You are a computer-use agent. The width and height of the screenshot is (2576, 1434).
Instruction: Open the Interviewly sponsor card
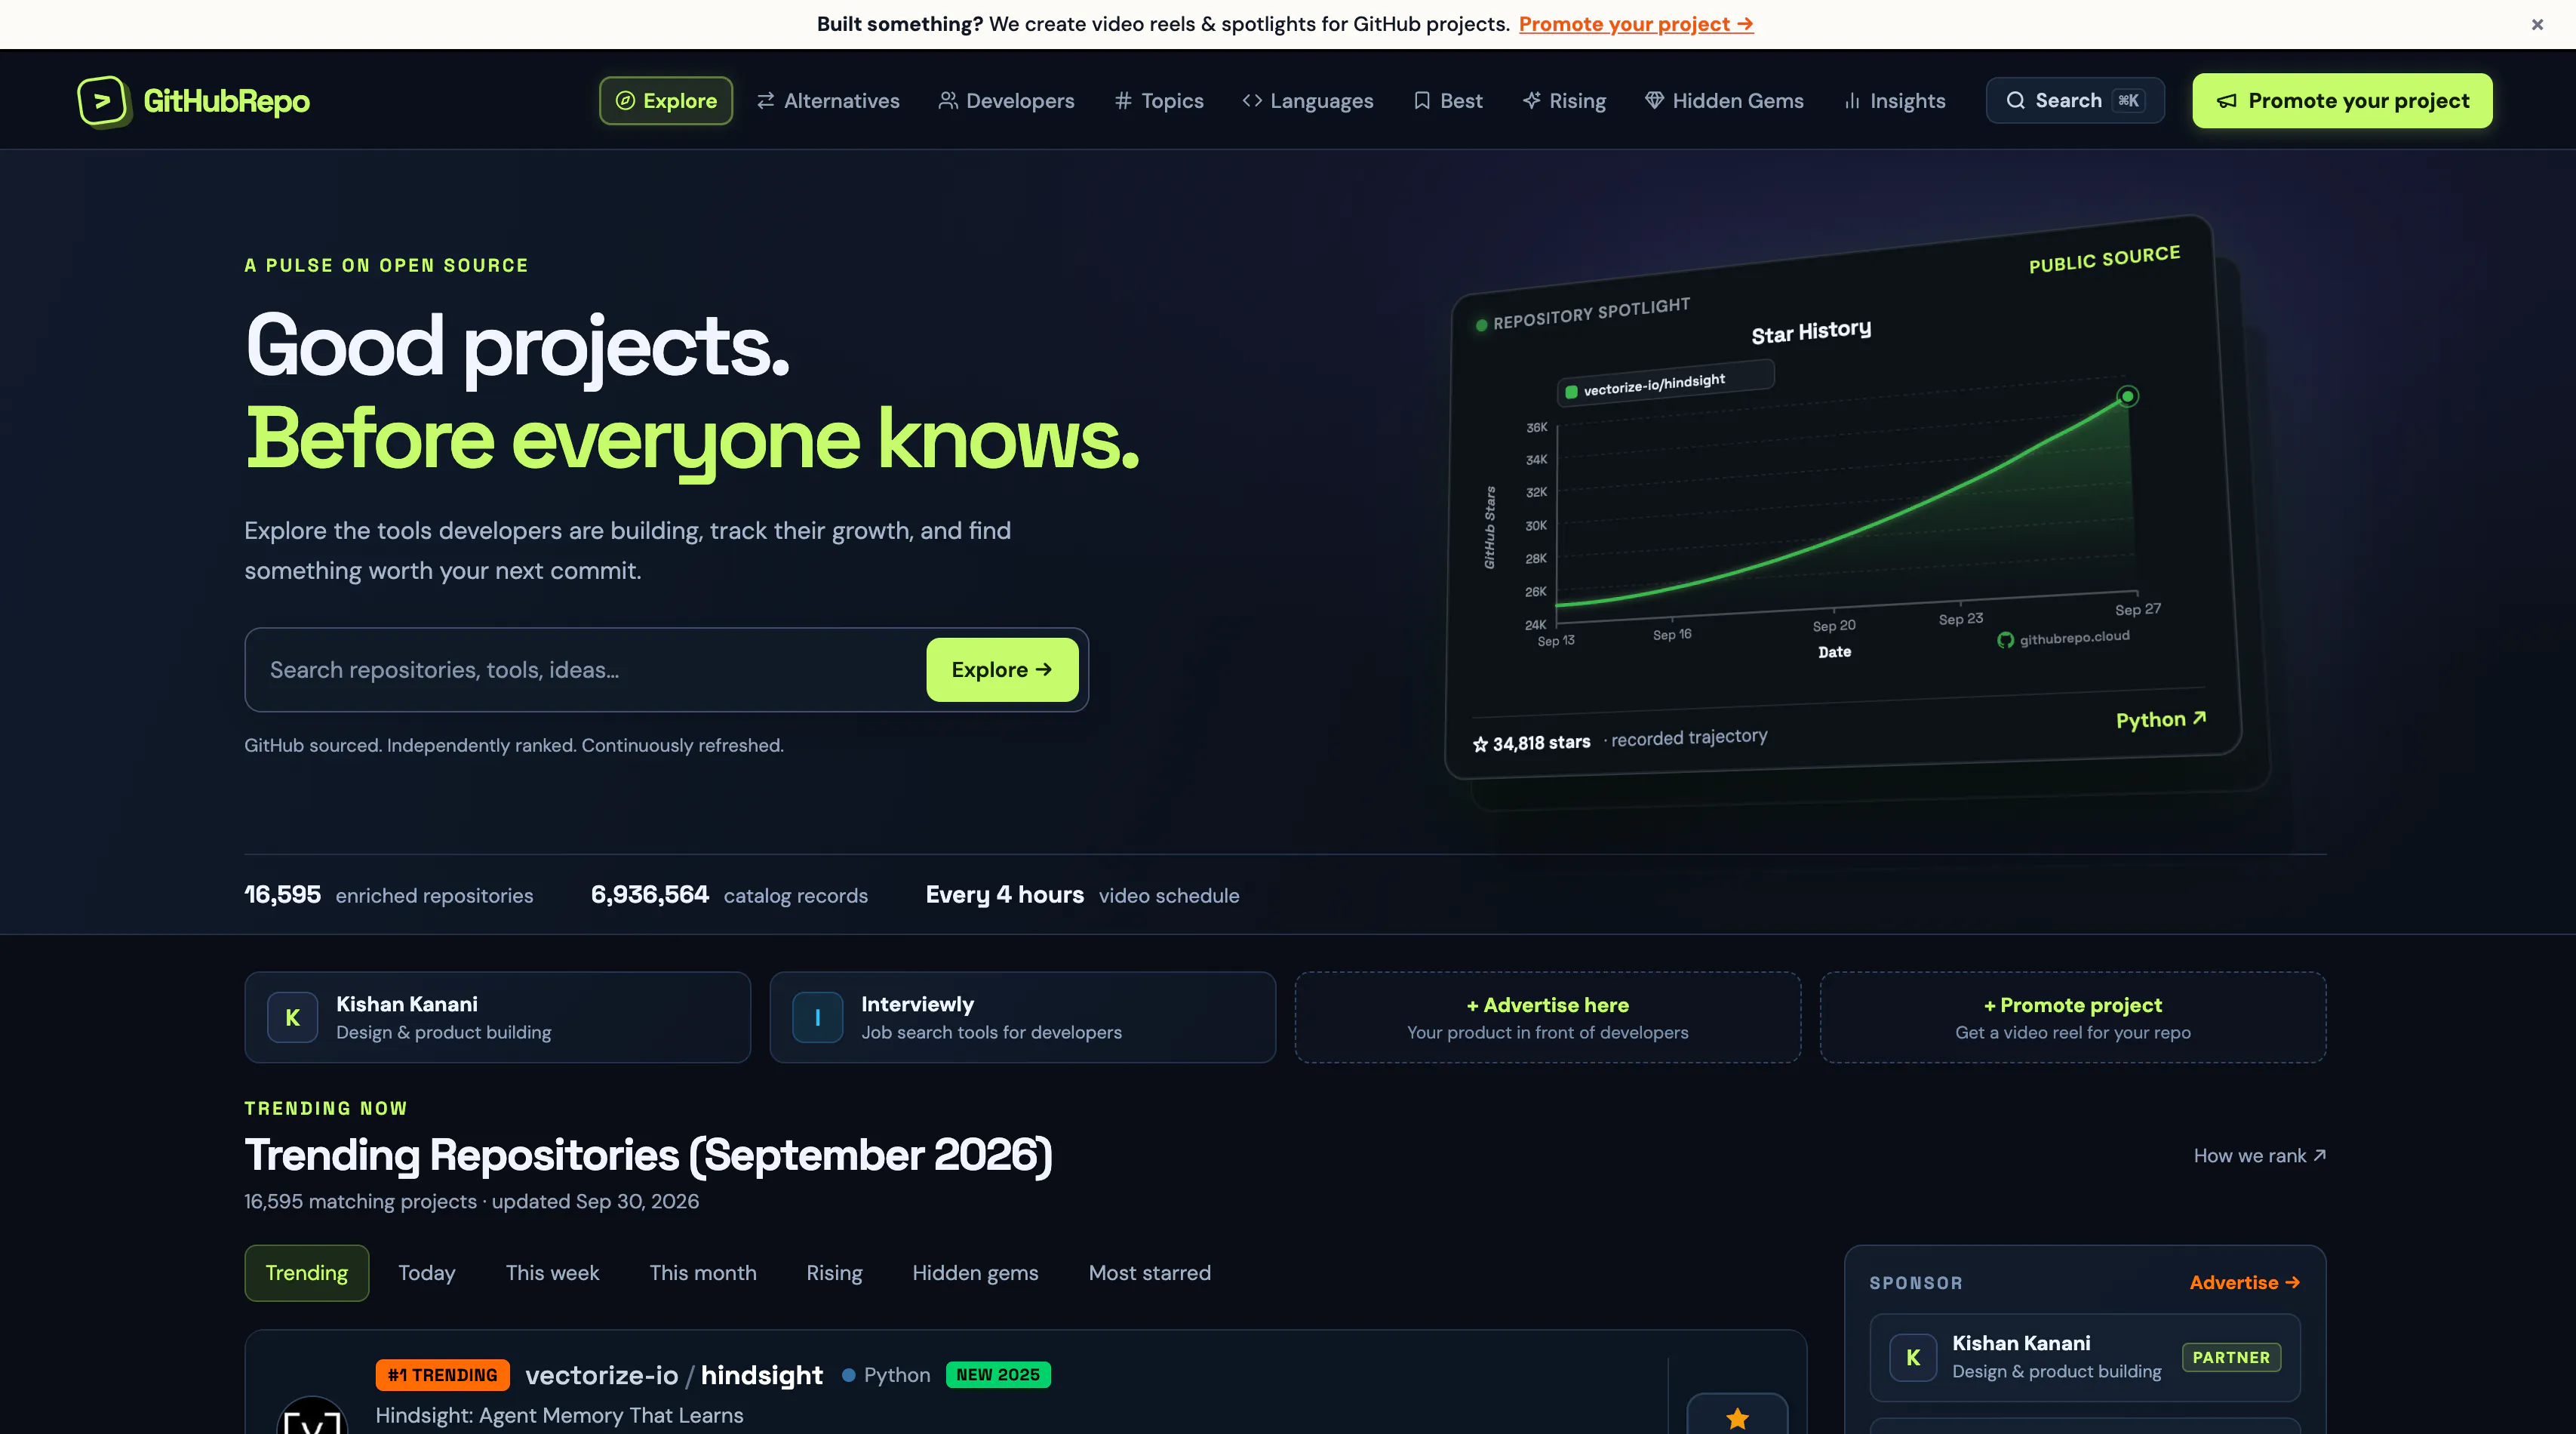coord(1022,1017)
